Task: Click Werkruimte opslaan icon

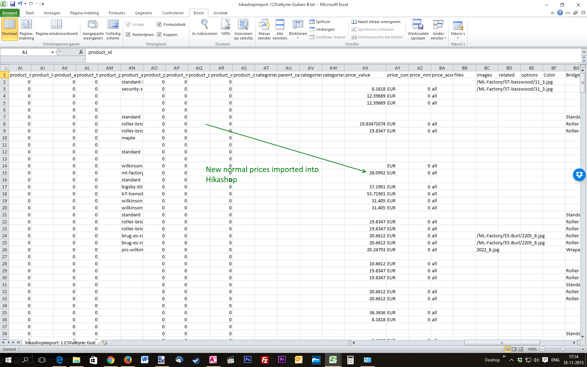Action: point(418,24)
